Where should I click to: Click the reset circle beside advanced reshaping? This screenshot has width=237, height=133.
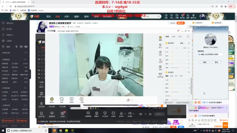tap(189, 72)
